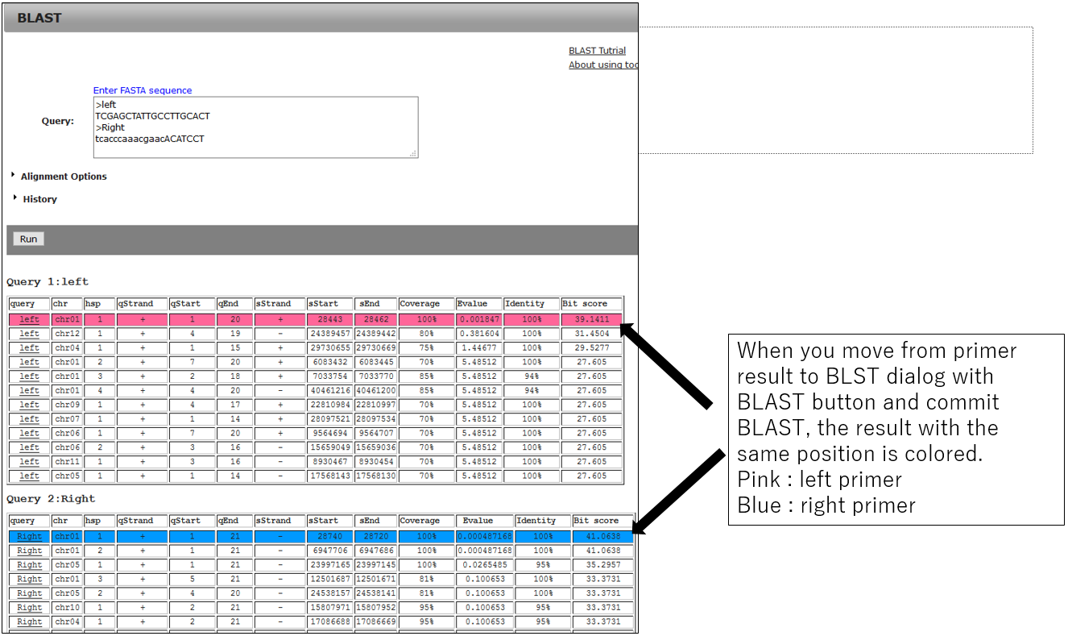
Task: Open the Right link for sStart 12501687
Action: pos(29,580)
